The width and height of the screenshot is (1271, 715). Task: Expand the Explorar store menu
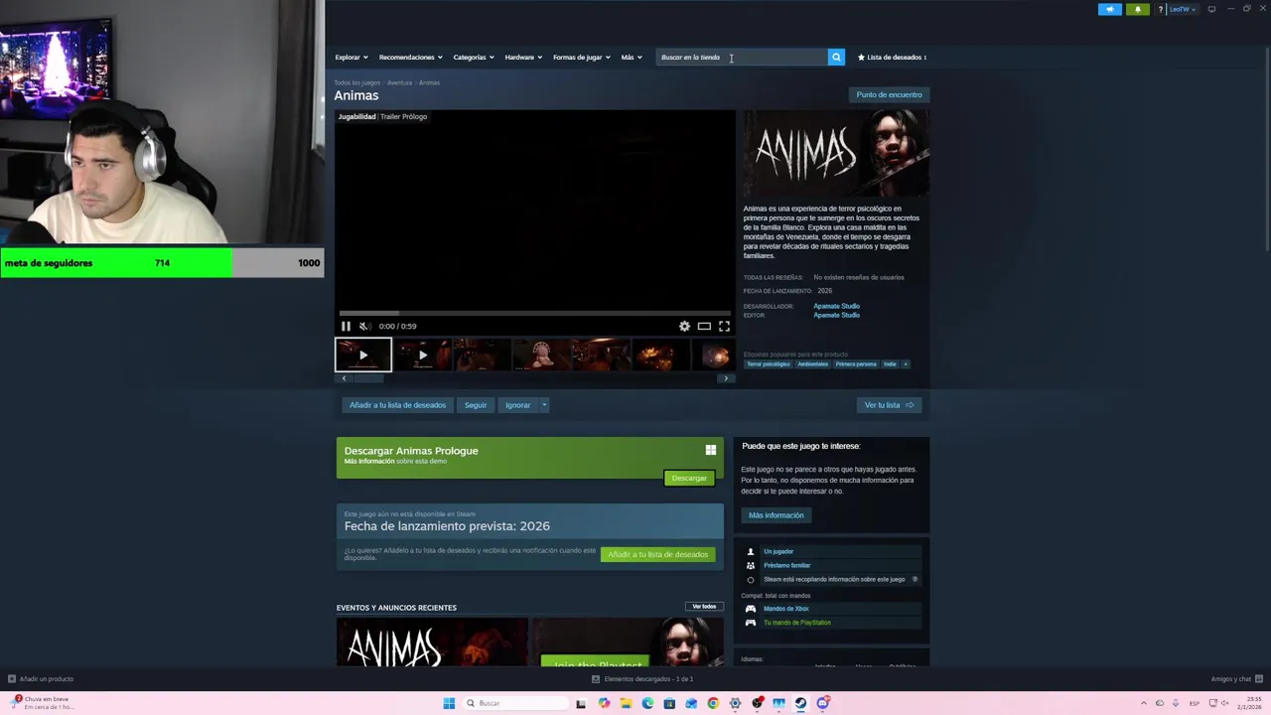351,57
